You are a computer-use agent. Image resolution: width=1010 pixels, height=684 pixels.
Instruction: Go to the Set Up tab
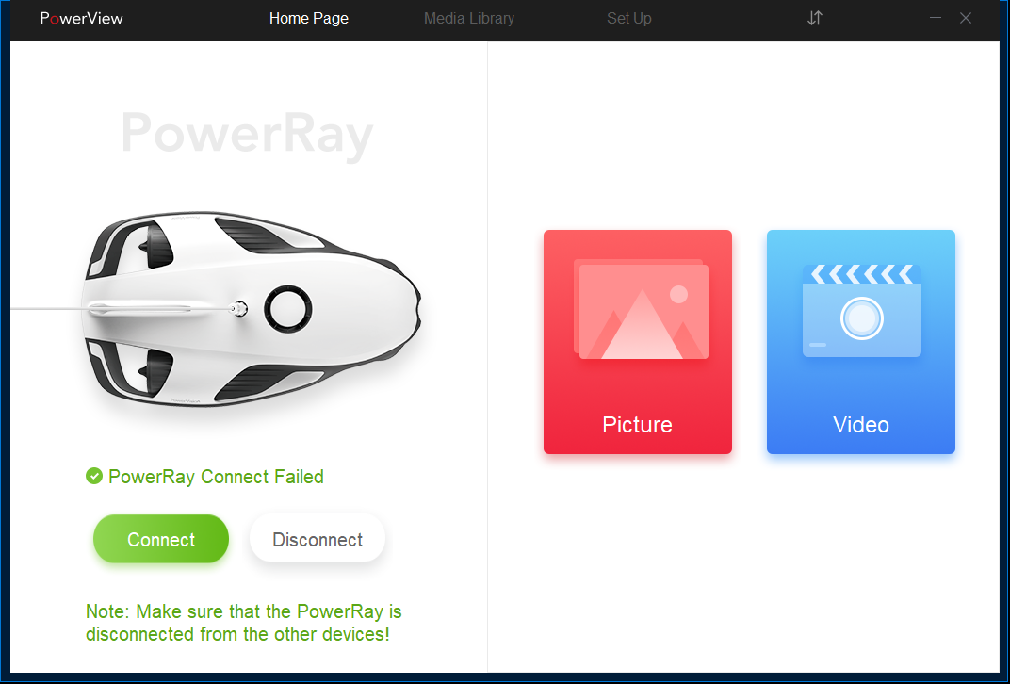[628, 18]
